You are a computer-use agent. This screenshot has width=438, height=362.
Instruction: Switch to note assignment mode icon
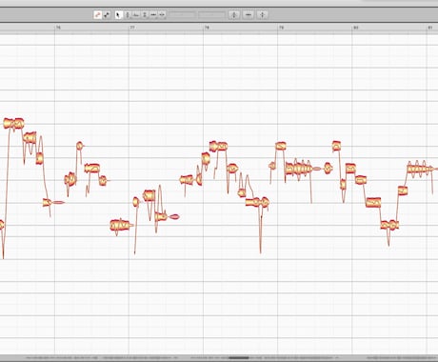click(107, 14)
